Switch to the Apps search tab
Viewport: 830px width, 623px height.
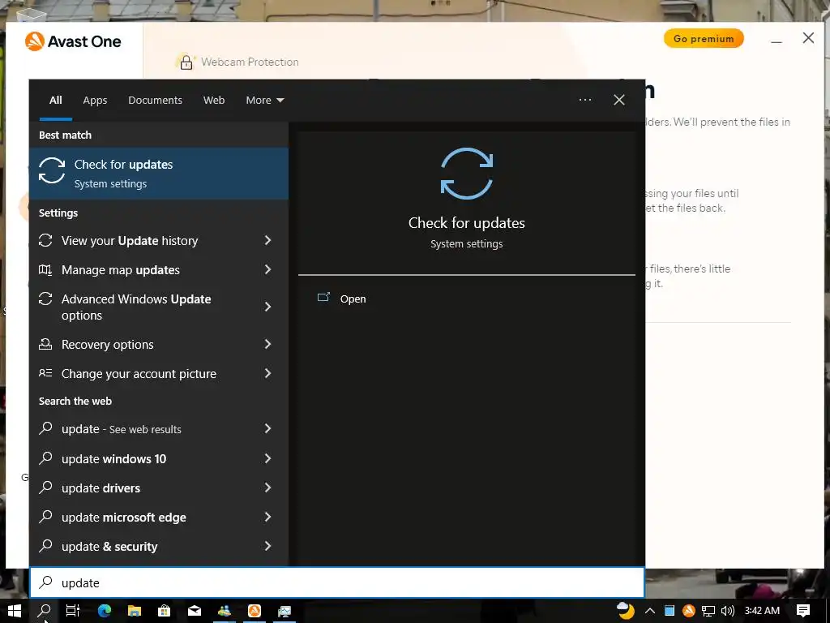pyautogui.click(x=95, y=100)
